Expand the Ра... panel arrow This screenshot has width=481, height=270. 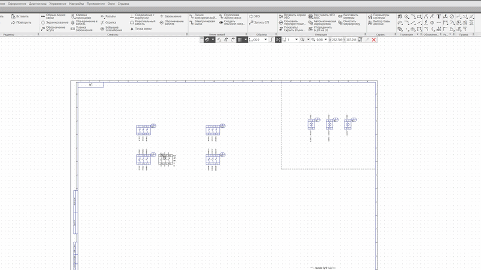click(x=450, y=35)
